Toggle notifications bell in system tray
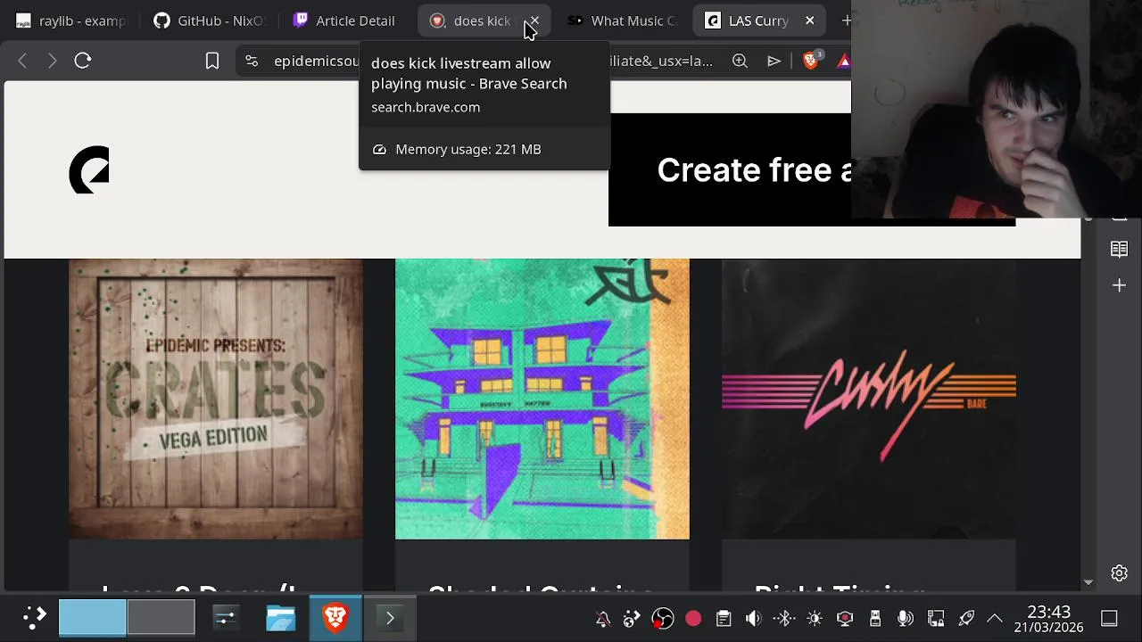1142x642 pixels. pos(603,618)
